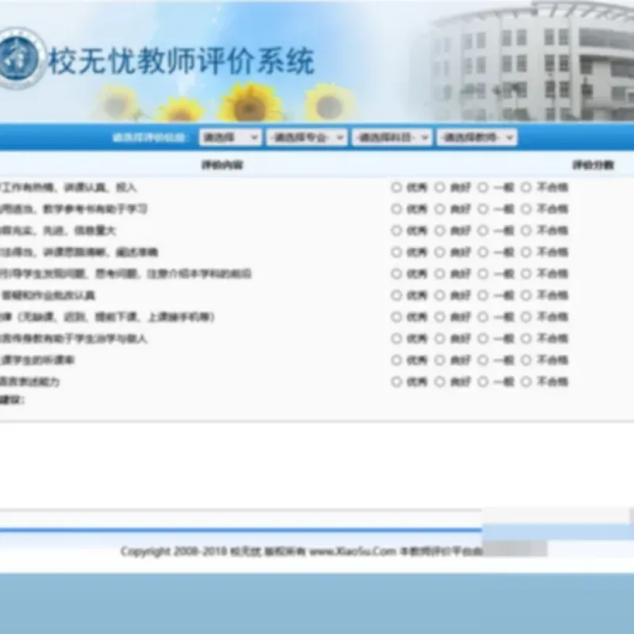634x634 pixels.
Task: Select 优秀 for 无缺课、迟到 discipline row
Action: (x=396, y=316)
